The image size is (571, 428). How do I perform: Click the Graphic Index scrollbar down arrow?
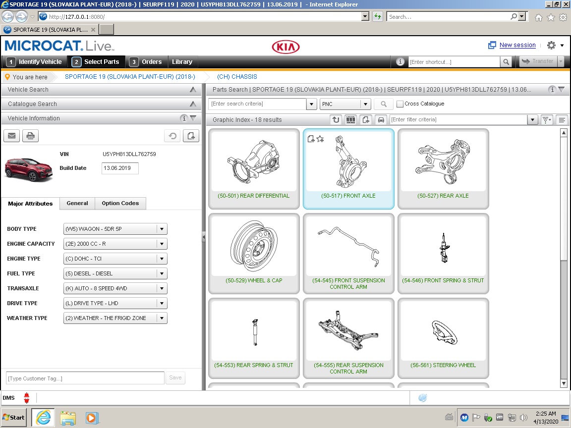point(564,383)
